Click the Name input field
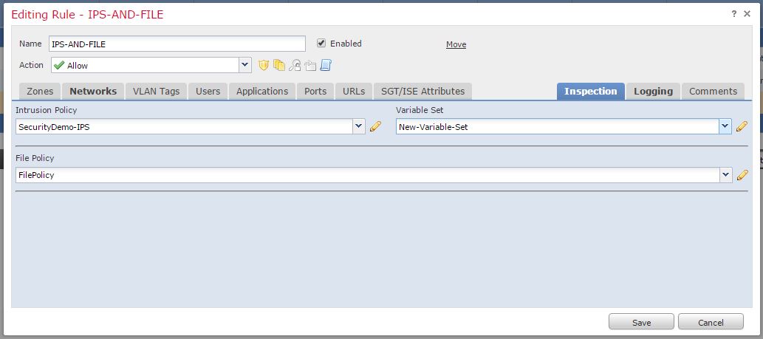This screenshot has height=339, width=763. pos(177,44)
